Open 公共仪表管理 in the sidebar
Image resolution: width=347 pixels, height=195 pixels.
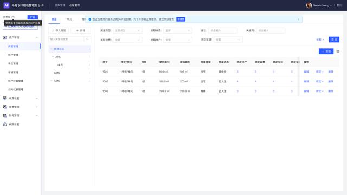tap(16, 89)
